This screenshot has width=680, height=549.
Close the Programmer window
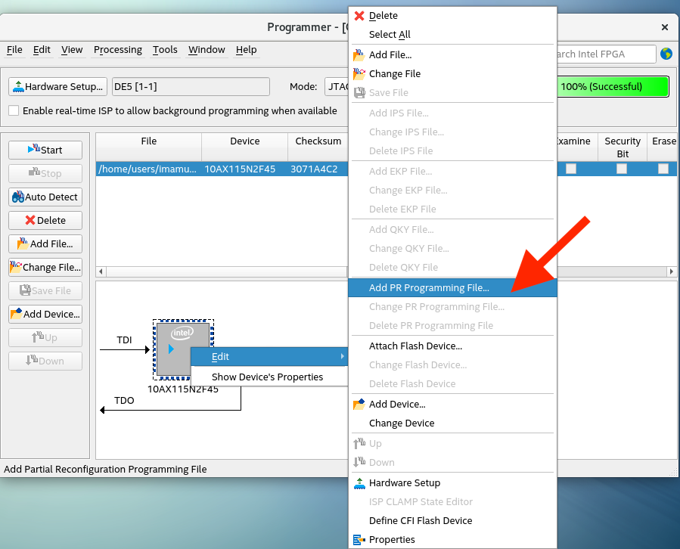click(x=664, y=27)
